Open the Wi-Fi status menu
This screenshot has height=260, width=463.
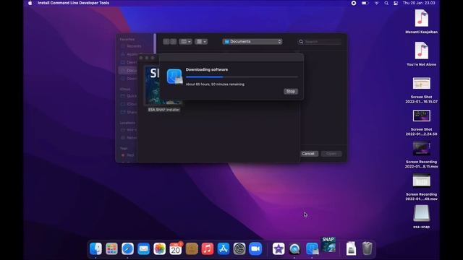[x=376, y=3]
